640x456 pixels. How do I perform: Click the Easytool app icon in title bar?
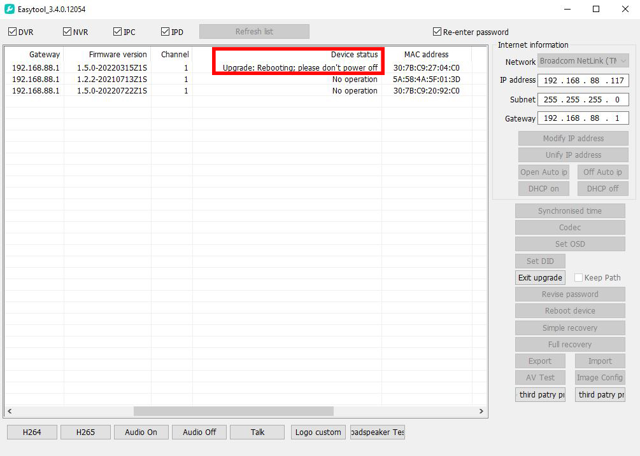(10, 9)
